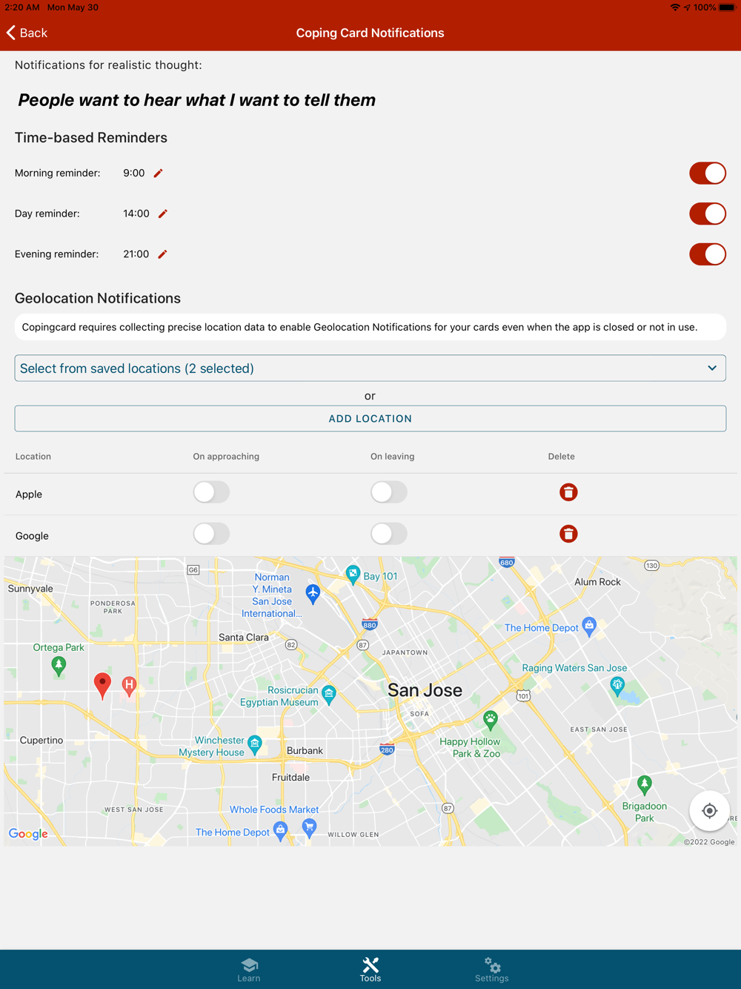Screen dimensions: 741x989
Task: Select the Apple location row name
Action: (x=29, y=494)
